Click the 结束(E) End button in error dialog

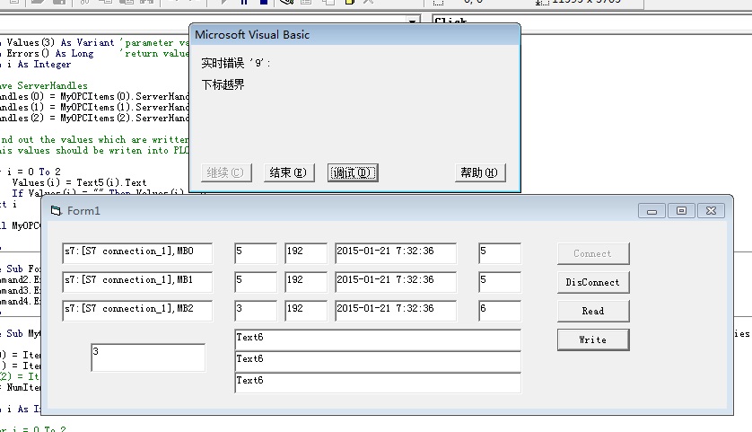[x=289, y=172]
